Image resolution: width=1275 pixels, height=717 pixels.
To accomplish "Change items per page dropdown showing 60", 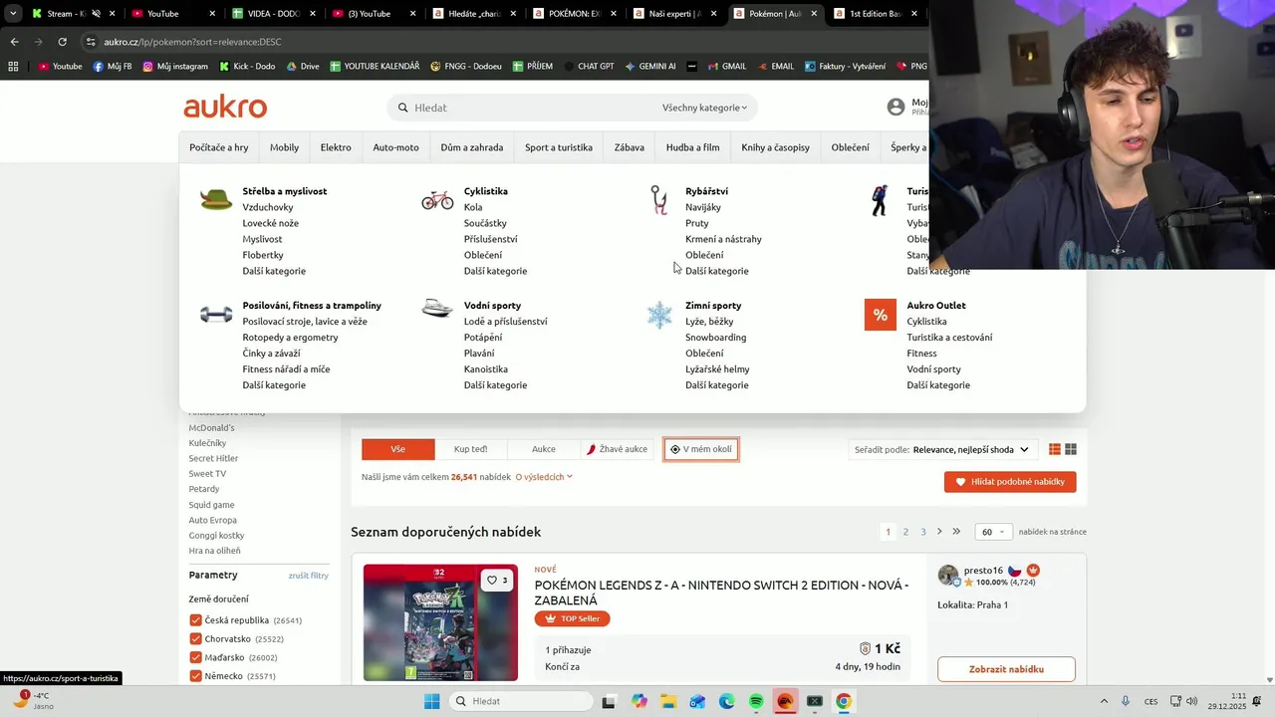I will tap(993, 532).
